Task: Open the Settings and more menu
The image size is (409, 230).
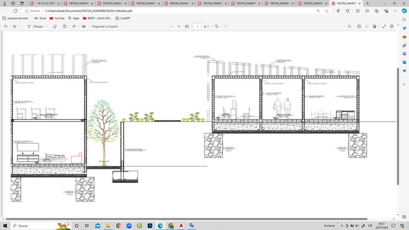Action: tap(395, 11)
